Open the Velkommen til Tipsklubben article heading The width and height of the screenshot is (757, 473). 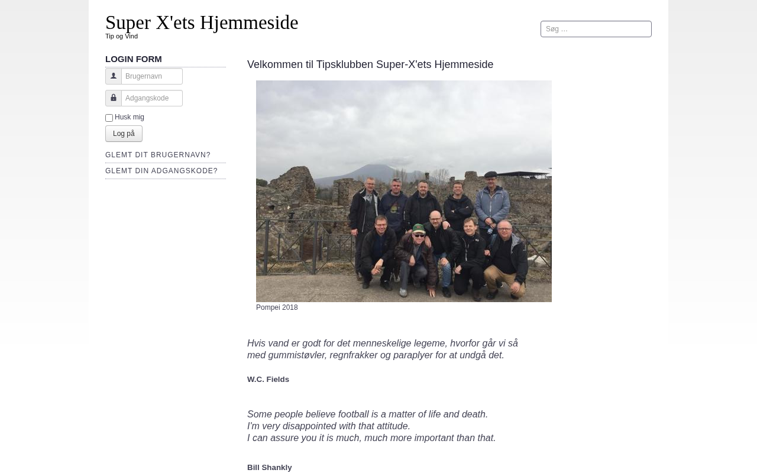click(x=370, y=64)
